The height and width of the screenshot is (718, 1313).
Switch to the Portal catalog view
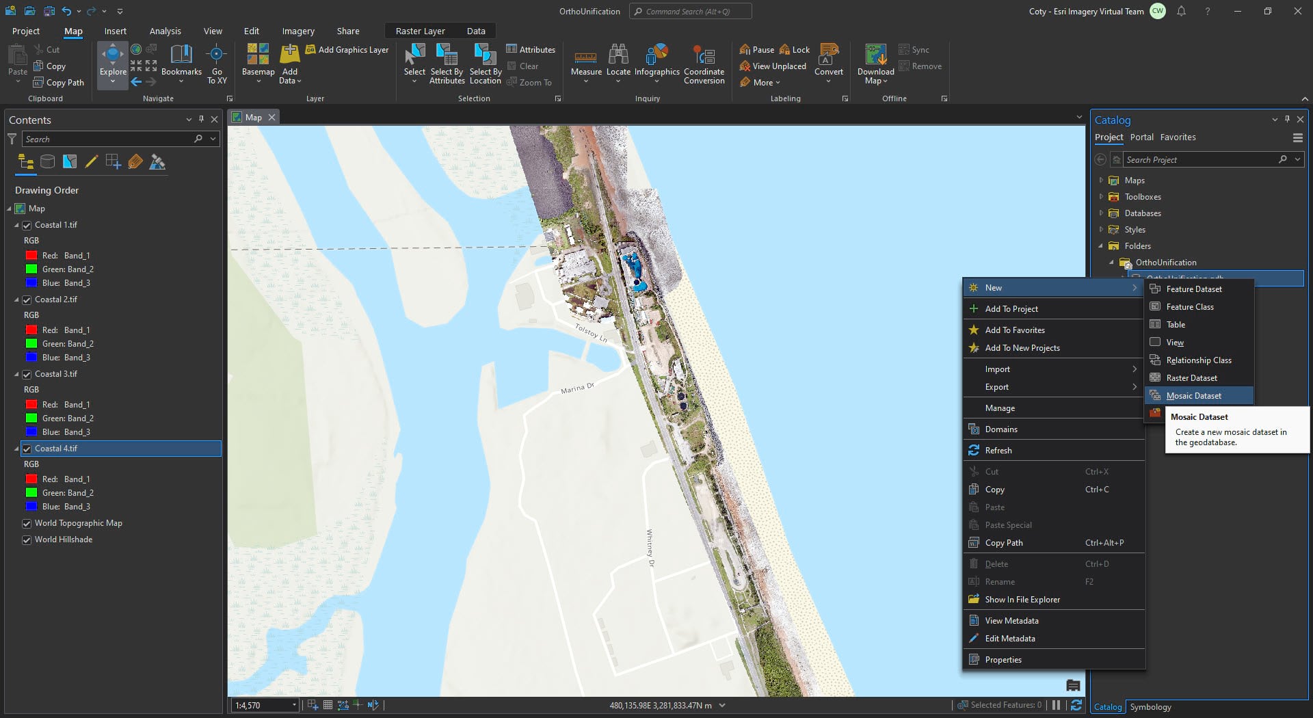[1141, 137]
